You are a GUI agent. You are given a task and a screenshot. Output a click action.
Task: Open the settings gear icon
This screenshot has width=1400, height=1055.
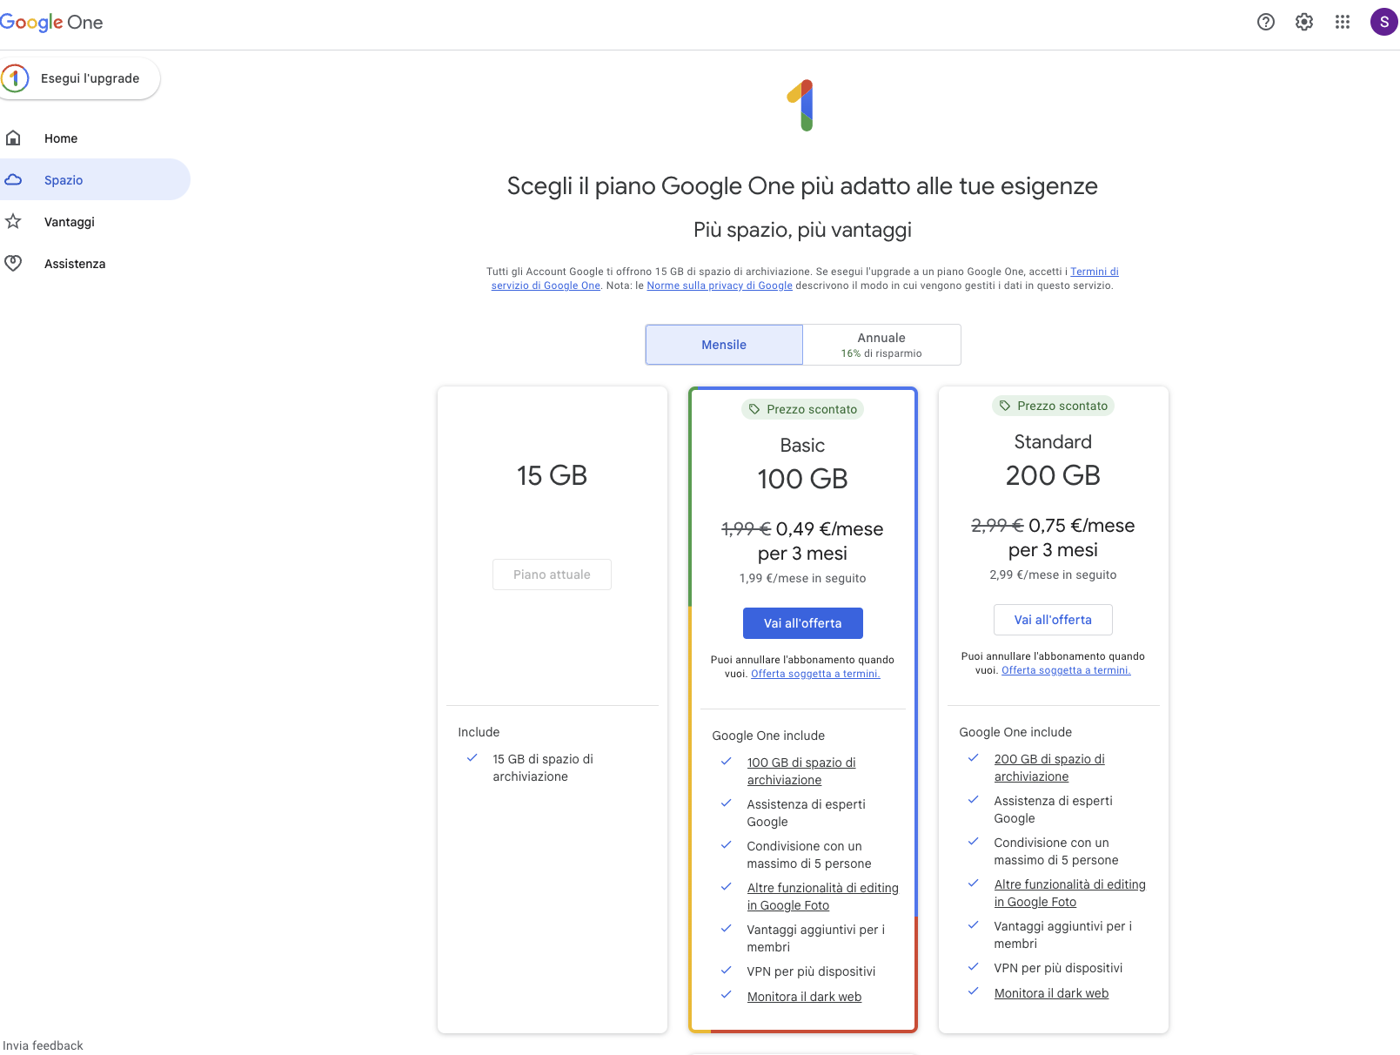point(1304,22)
